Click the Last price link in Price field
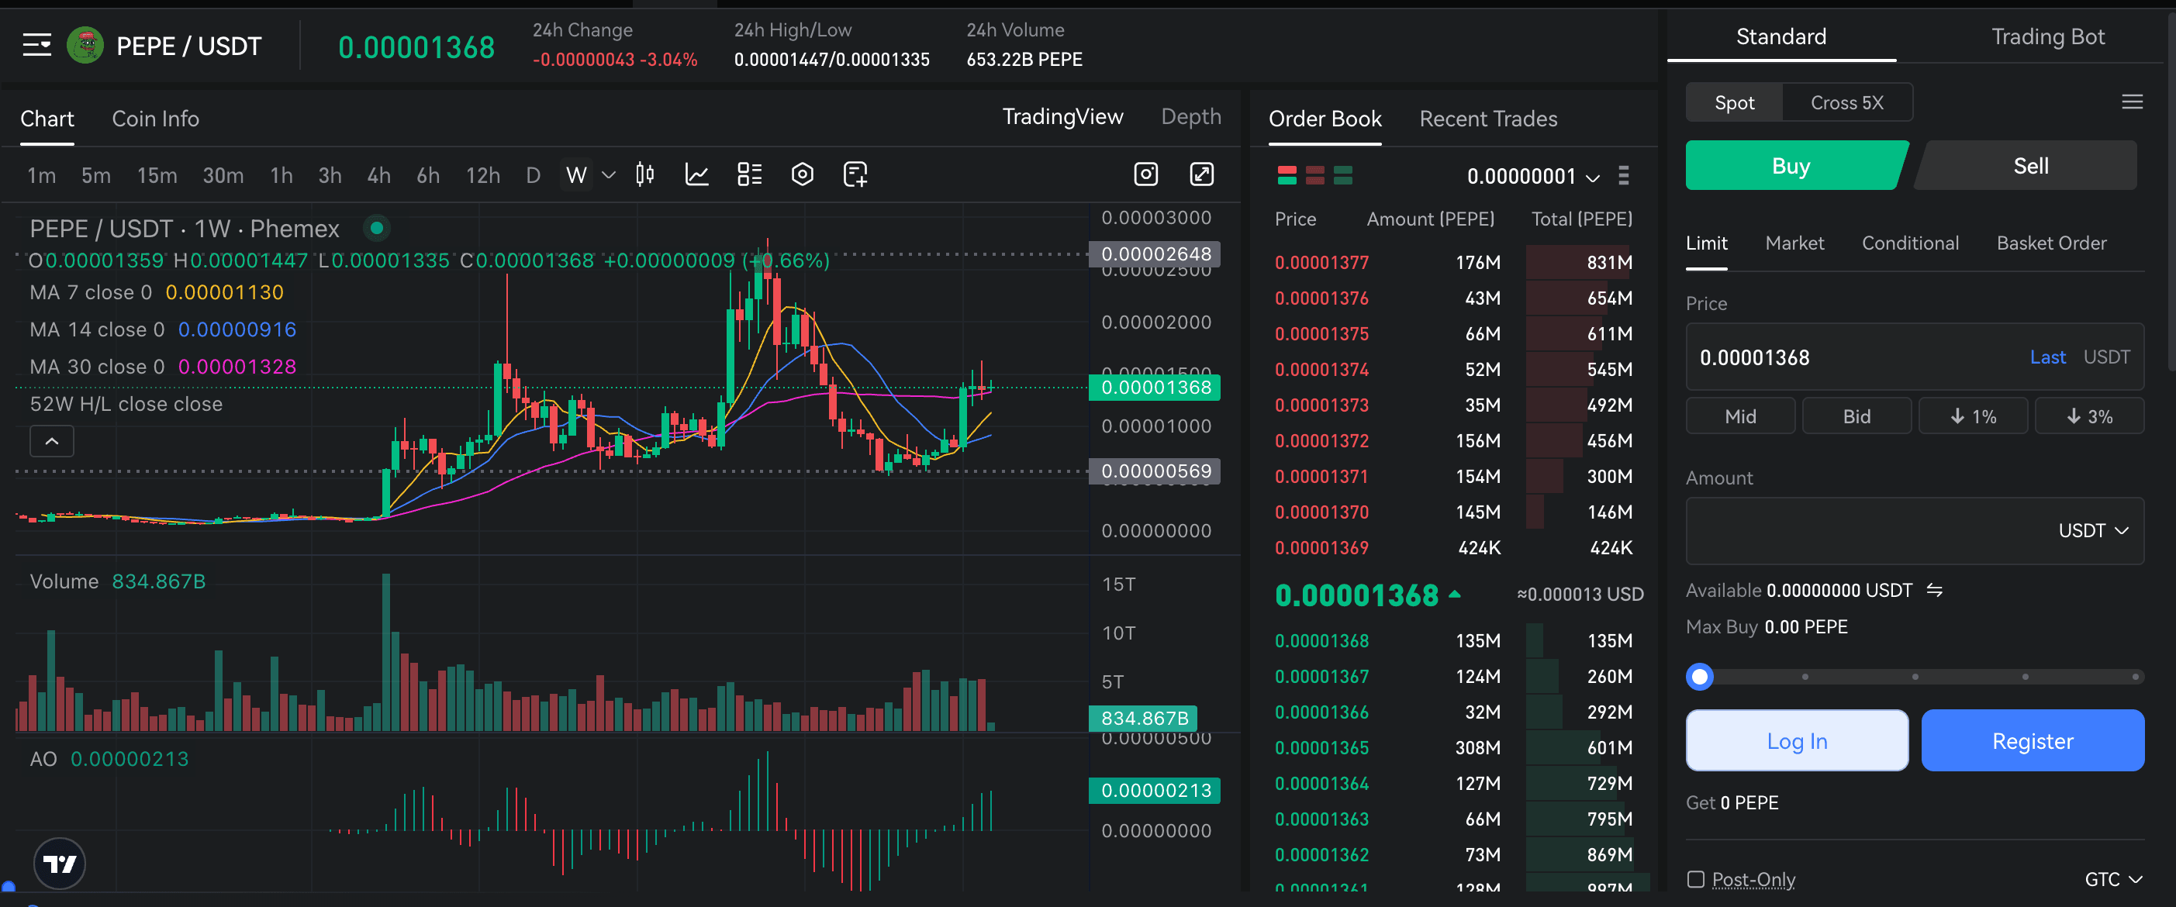 [x=2046, y=357]
